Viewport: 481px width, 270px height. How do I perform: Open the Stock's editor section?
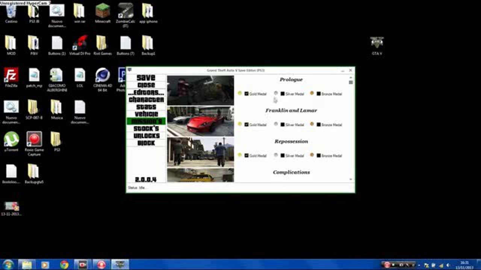coord(146,129)
